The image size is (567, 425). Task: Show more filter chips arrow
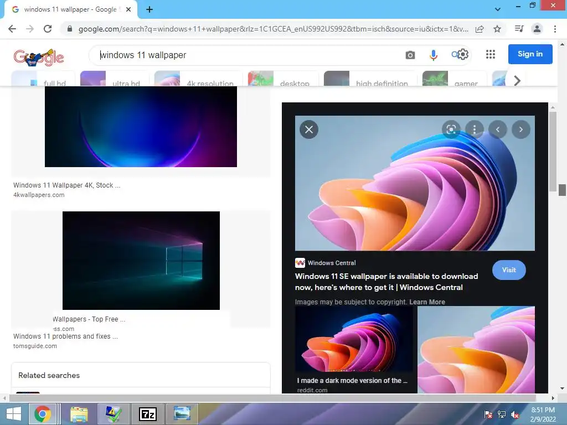517,80
